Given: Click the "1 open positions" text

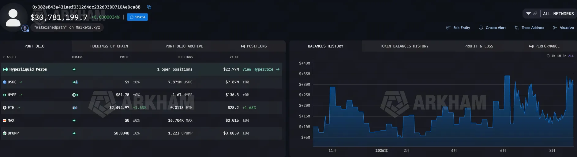Looking at the screenshot, I should coord(175,69).
